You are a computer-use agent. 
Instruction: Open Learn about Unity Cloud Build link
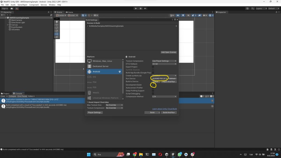pos(165,109)
